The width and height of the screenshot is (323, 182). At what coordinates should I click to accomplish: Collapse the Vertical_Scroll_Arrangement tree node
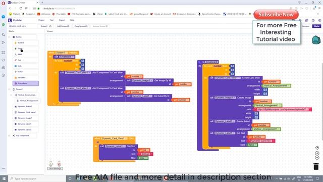point(11,95)
